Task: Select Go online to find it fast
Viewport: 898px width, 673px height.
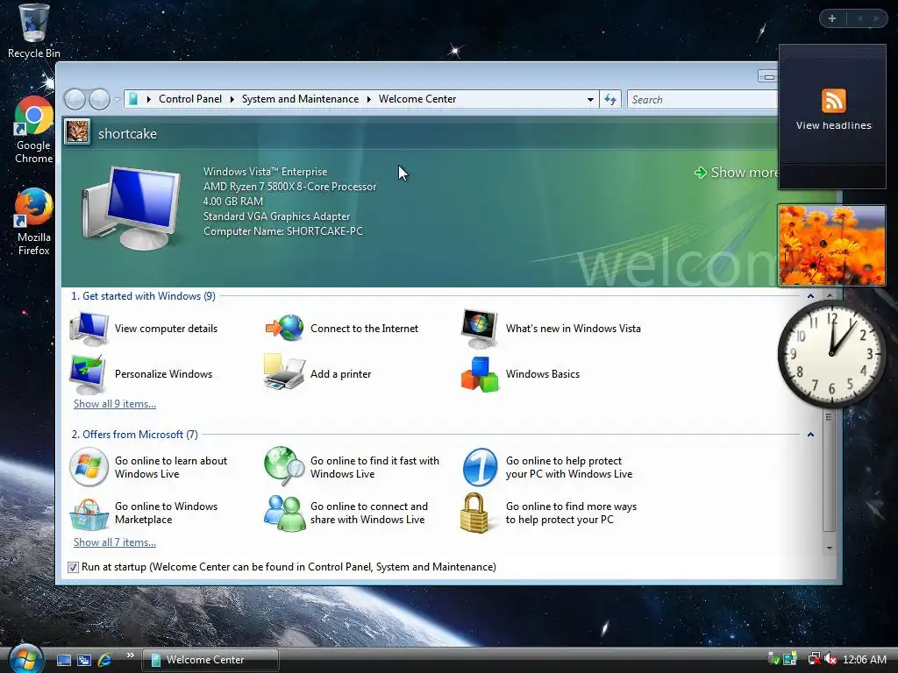Action: pyautogui.click(x=352, y=467)
